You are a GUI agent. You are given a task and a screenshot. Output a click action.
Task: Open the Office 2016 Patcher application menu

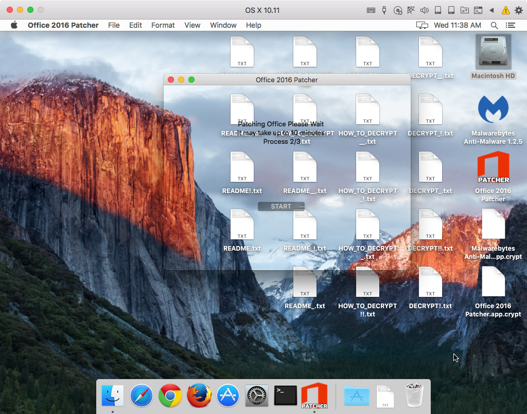click(63, 25)
